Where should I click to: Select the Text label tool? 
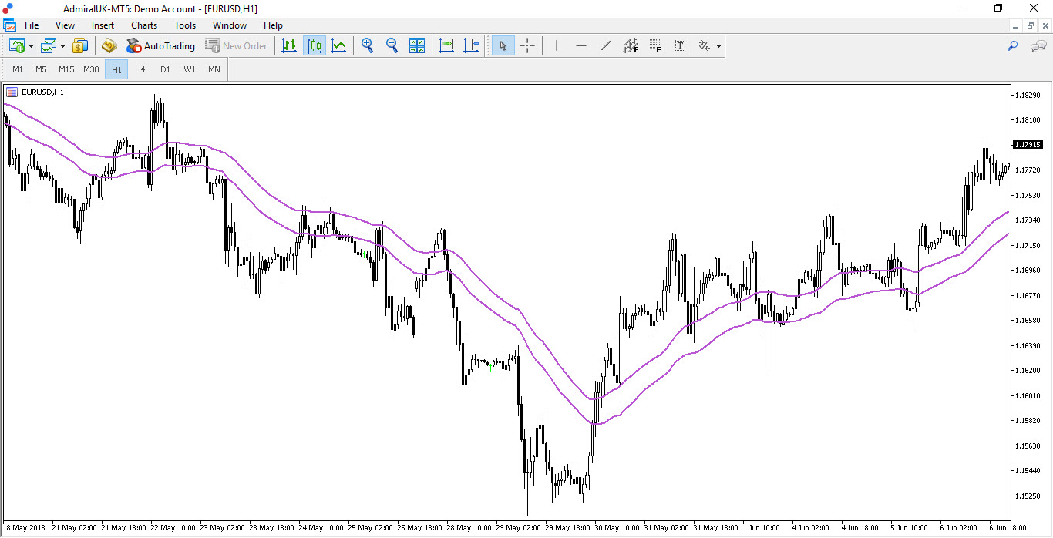[x=680, y=45]
